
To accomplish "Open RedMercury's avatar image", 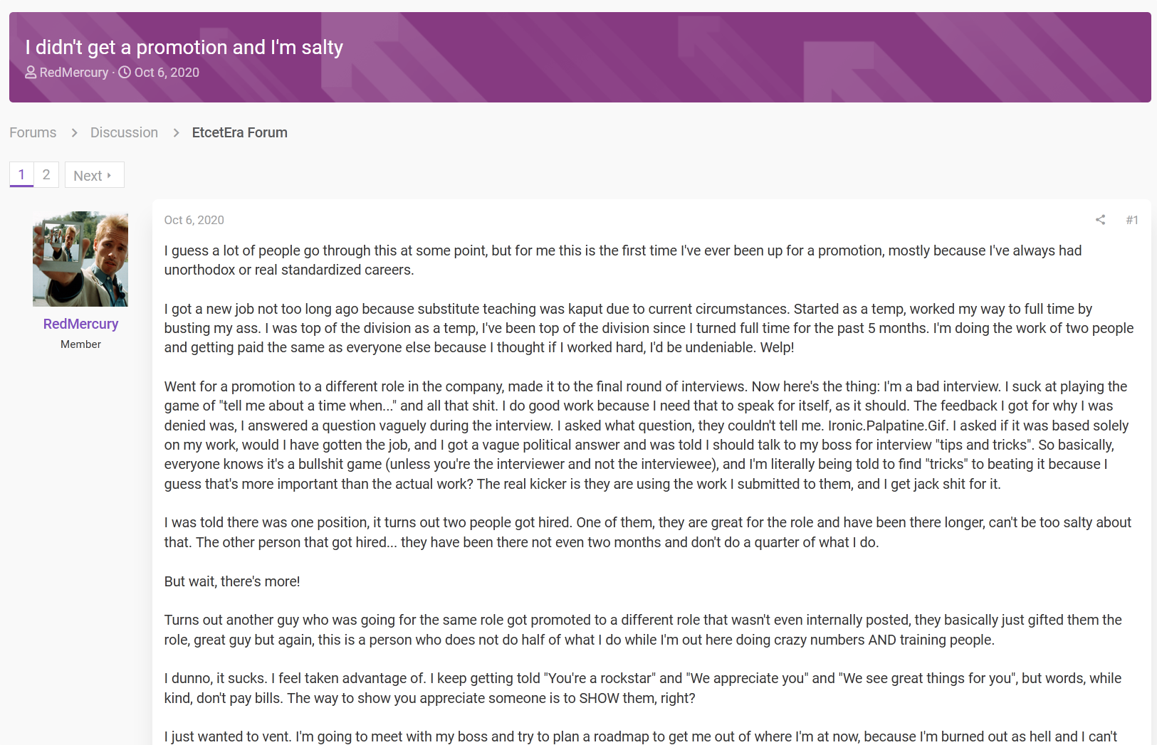I will 80,259.
